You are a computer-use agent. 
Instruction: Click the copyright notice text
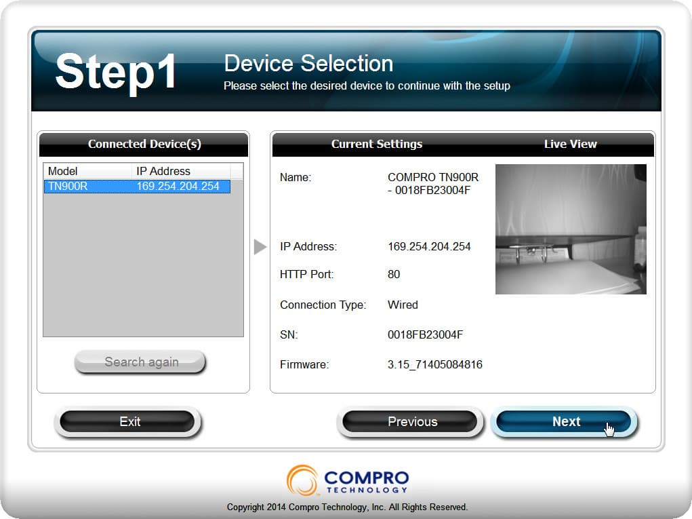pyautogui.click(x=347, y=507)
